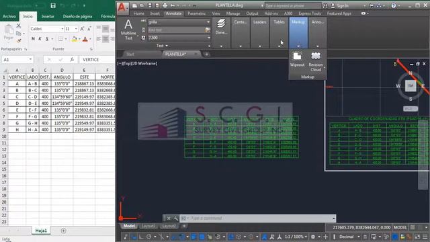
Task: Open the text height 7.500 dropdown
Action: click(209, 38)
